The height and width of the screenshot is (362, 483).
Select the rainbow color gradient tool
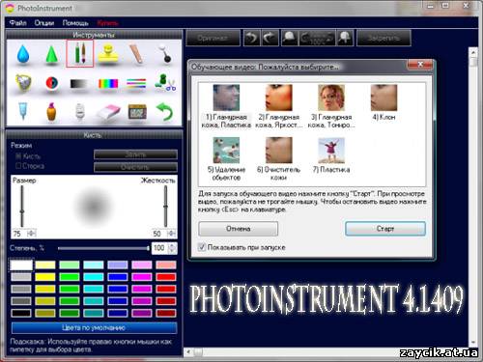pos(108,84)
